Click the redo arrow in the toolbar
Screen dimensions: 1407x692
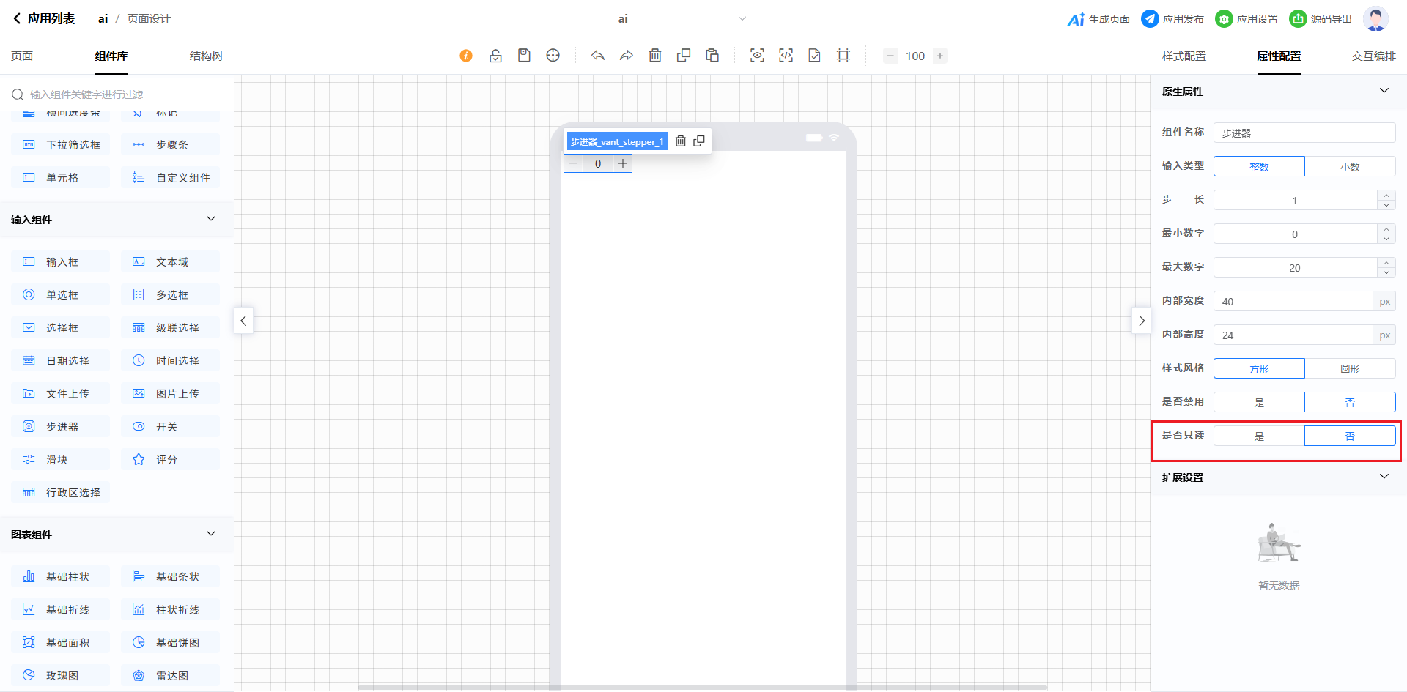pyautogui.click(x=626, y=56)
